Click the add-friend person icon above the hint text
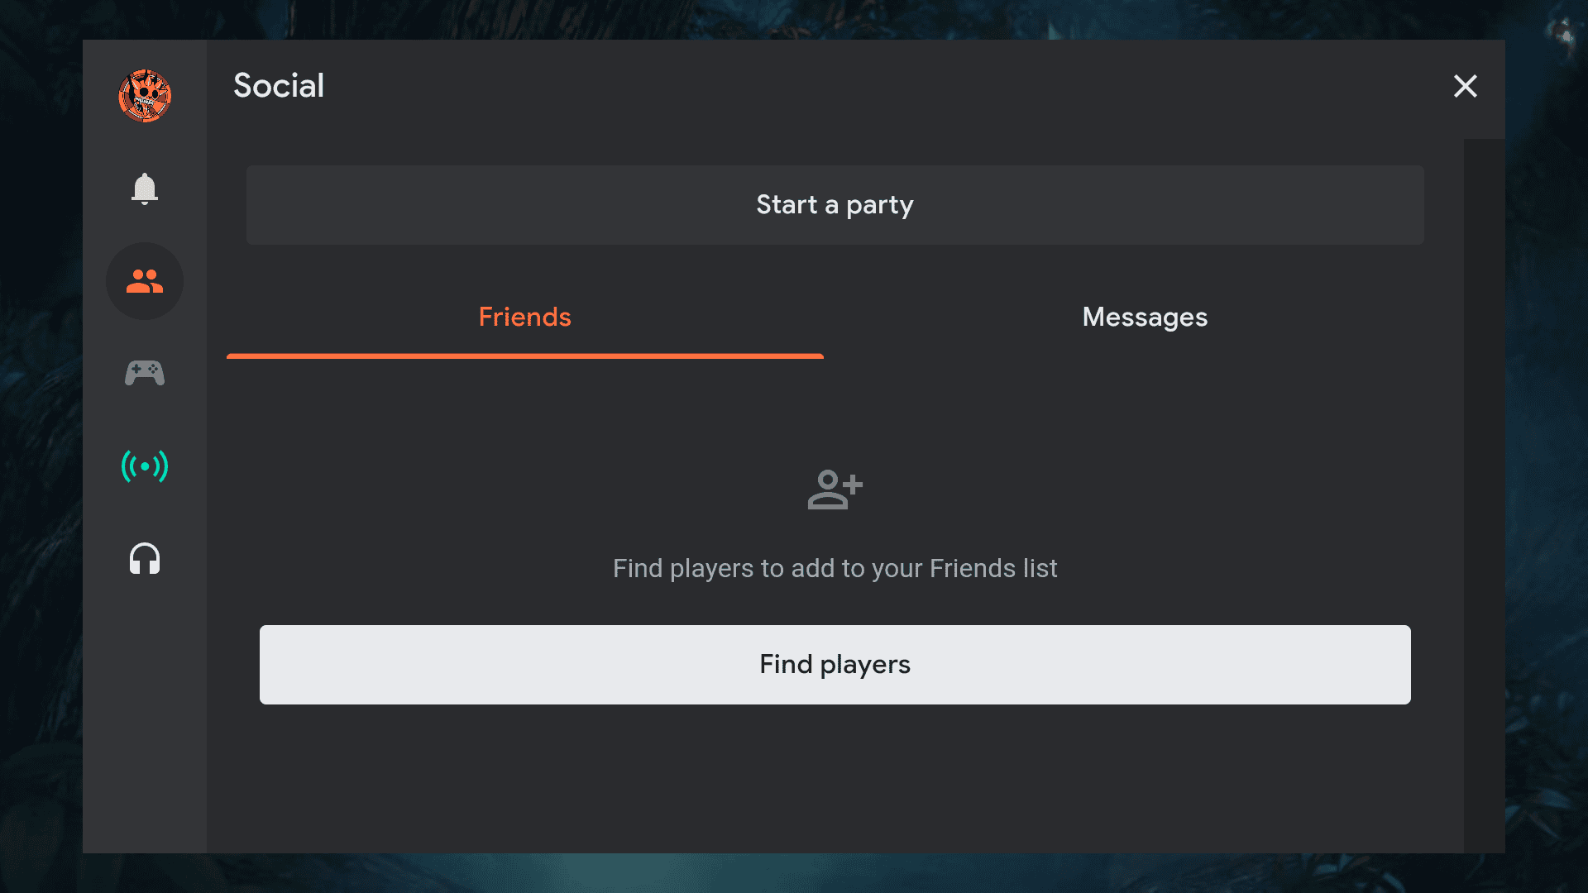Viewport: 1588px width, 893px height. (835, 489)
